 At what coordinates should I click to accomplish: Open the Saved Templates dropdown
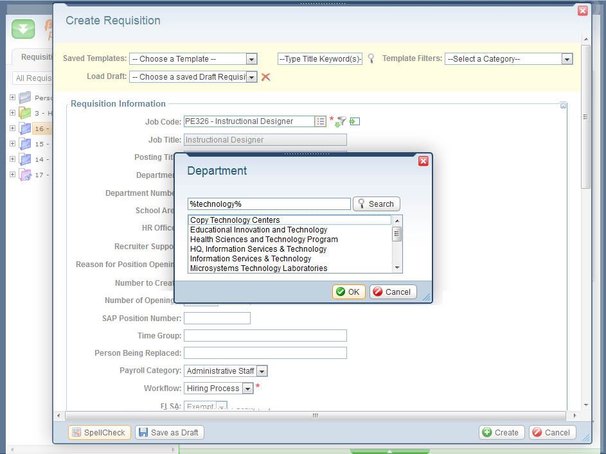(251, 59)
